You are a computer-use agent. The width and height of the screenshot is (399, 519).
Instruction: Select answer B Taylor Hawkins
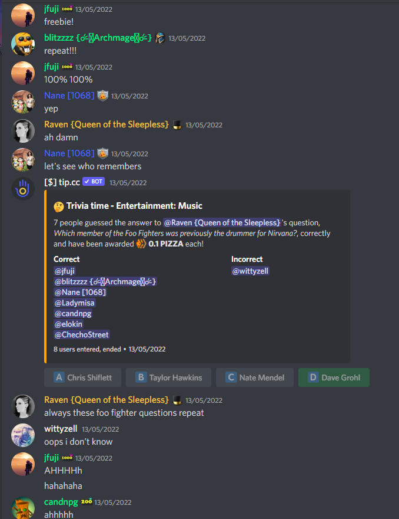click(x=168, y=377)
